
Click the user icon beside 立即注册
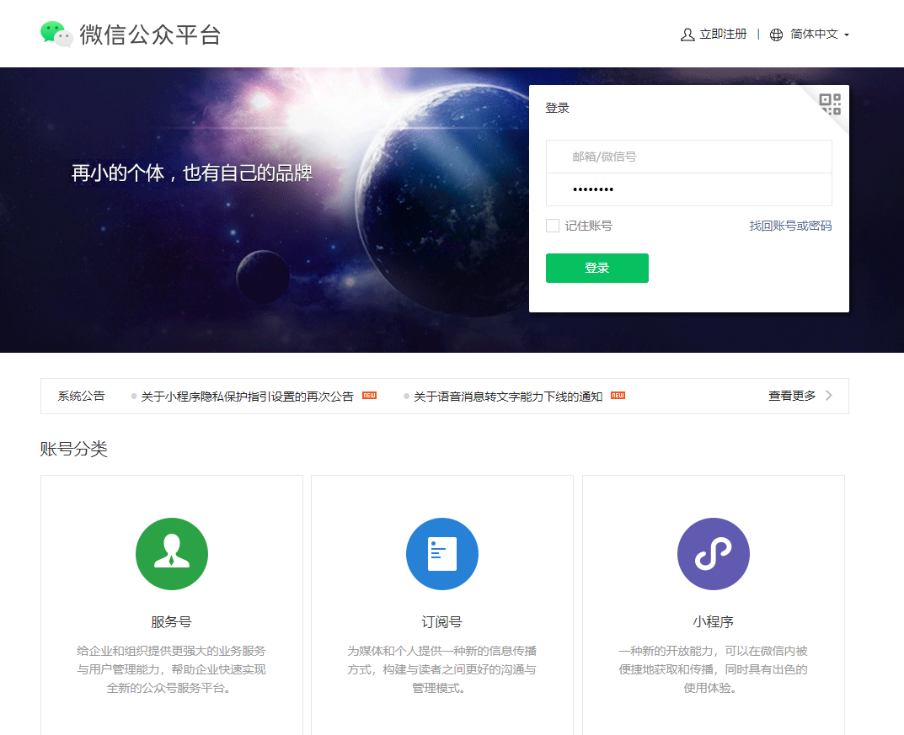pos(687,35)
